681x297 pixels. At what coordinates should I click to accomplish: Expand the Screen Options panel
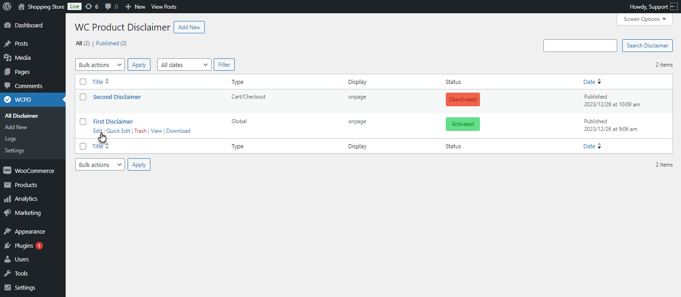[645, 19]
